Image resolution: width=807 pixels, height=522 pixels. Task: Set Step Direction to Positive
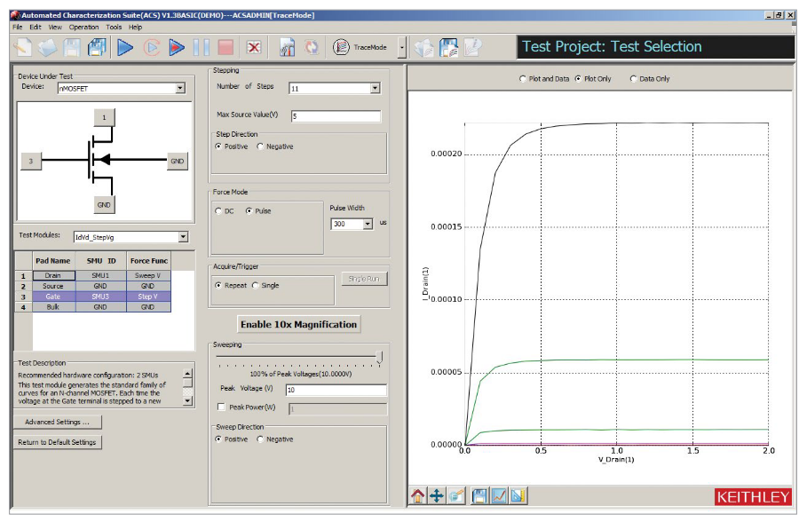[218, 146]
